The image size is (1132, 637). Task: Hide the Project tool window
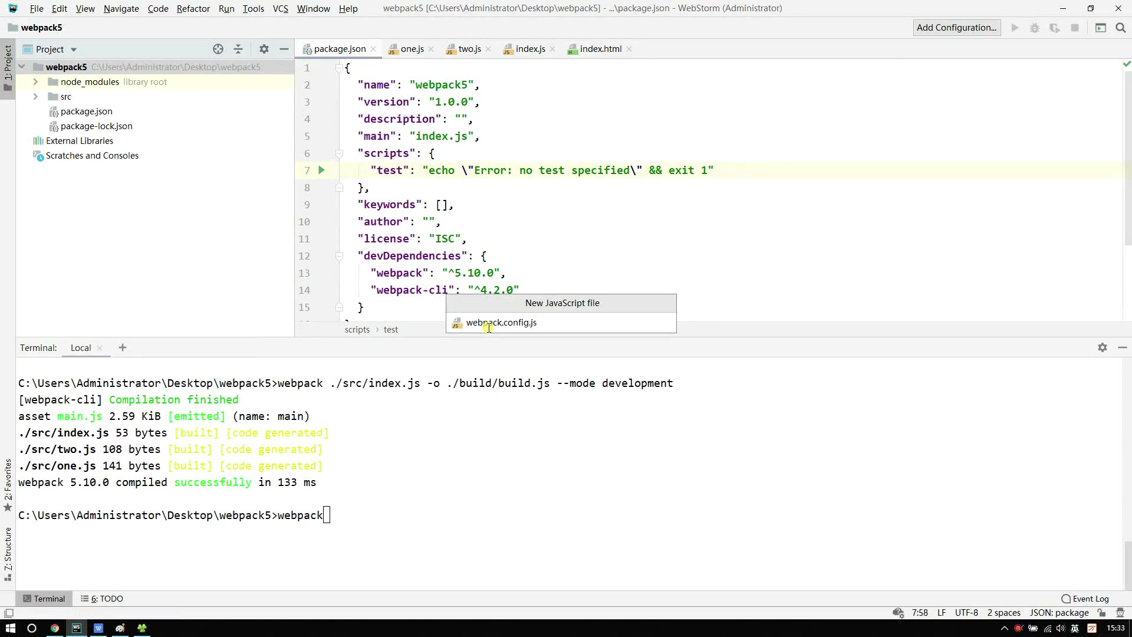[284, 49]
